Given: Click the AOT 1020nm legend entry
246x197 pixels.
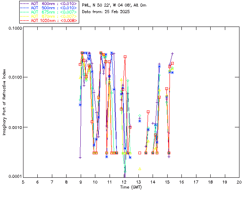Looking at the screenshot, I should click(x=48, y=20).
